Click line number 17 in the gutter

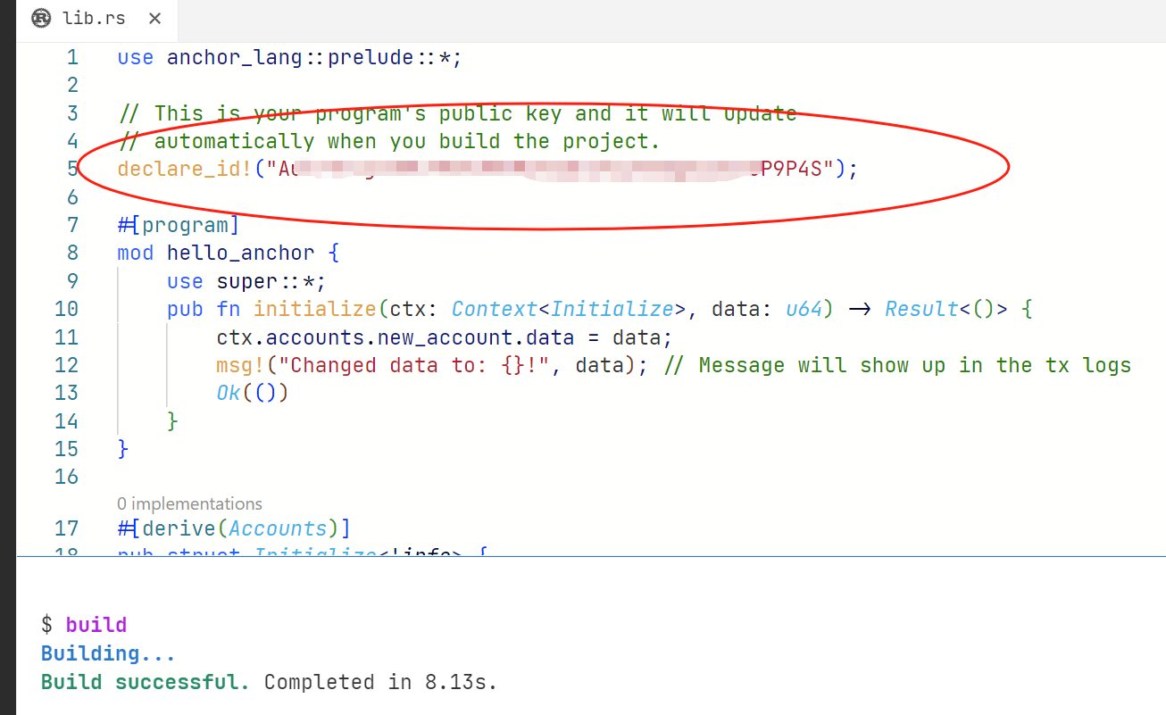pos(66,528)
